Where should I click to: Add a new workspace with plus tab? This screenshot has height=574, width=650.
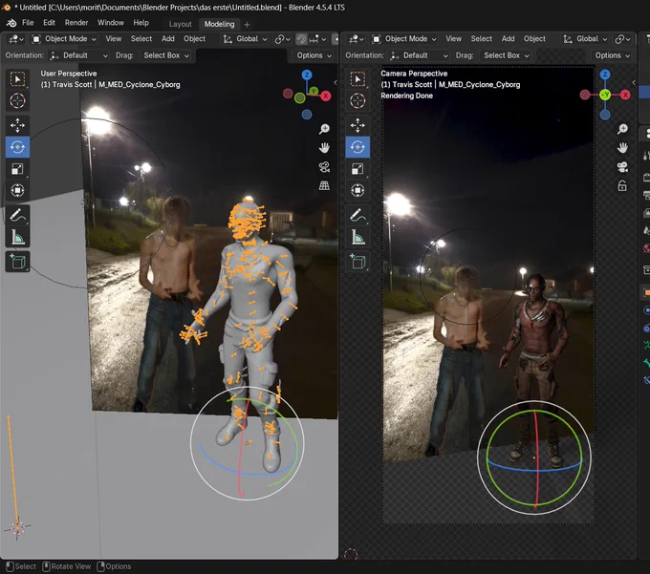247,25
